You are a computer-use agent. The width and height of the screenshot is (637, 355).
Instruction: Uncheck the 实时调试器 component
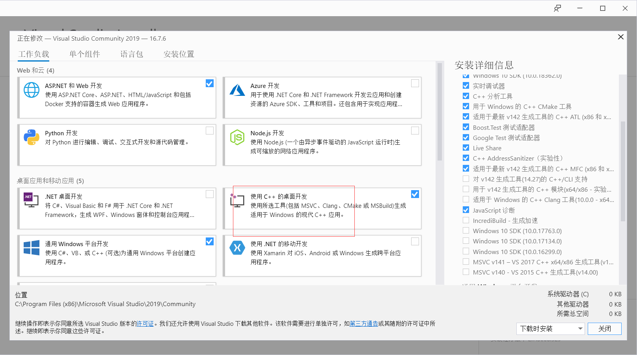[466, 86]
